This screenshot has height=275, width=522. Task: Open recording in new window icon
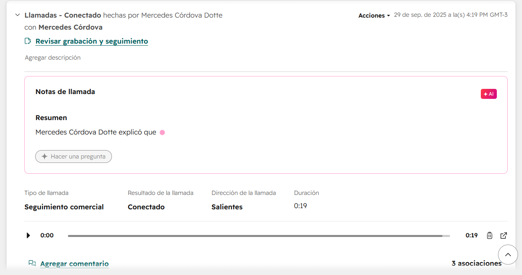tap(504, 235)
